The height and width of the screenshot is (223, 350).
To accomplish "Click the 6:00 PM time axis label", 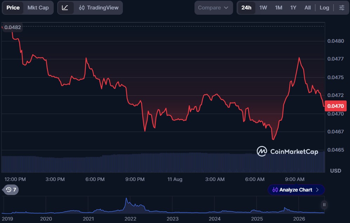I will coord(95,179).
